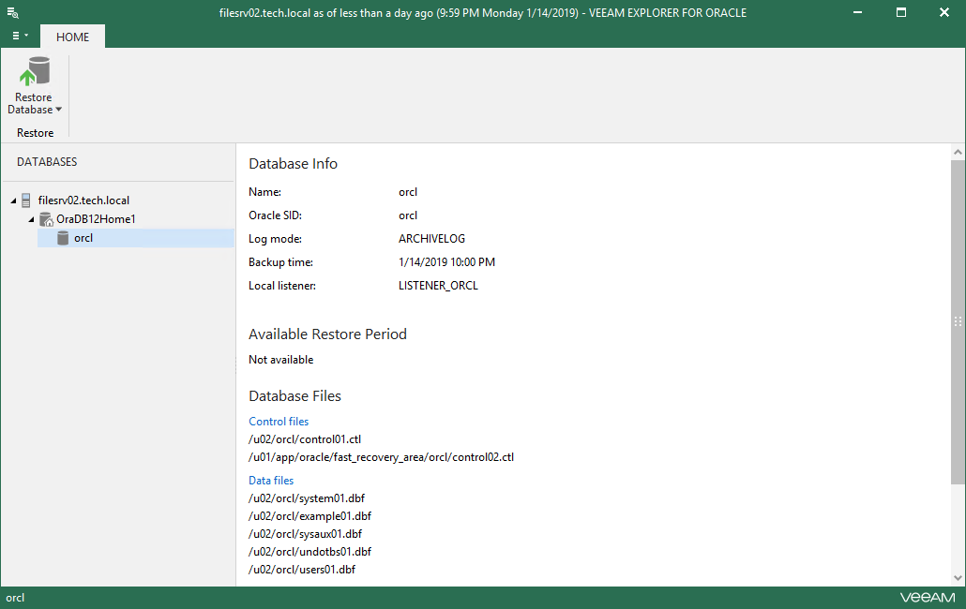Click the /u02/orcl/example01.dbf file path
Viewport: 966px width, 609px height.
309,516
